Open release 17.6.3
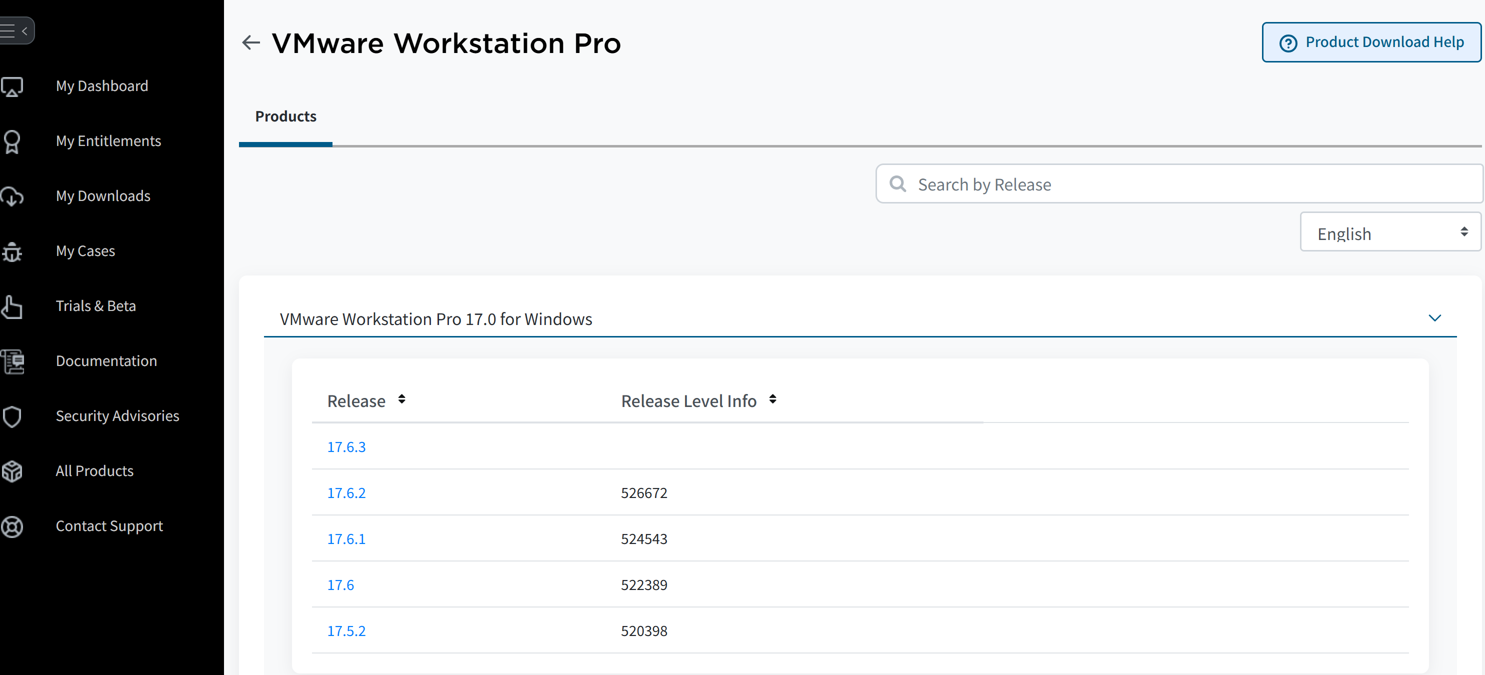Screen dimensions: 1485x675 [x=346, y=446]
